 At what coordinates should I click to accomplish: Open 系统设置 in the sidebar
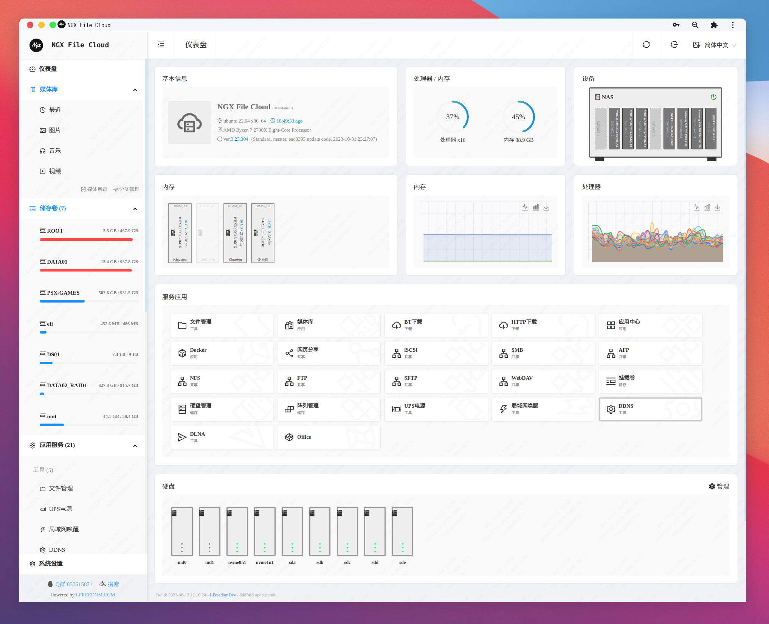tap(51, 563)
